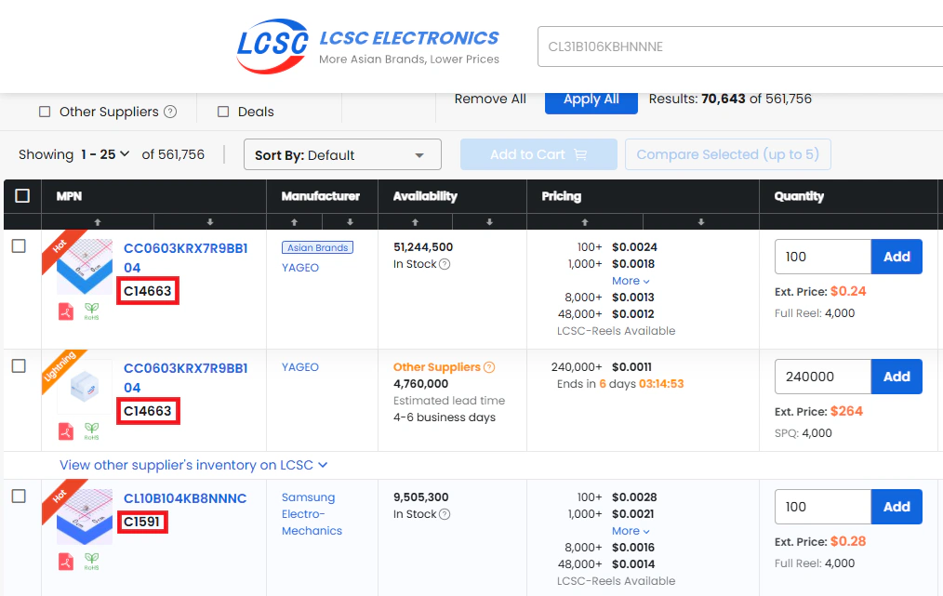Sort Manufacturer column ascending

click(294, 222)
